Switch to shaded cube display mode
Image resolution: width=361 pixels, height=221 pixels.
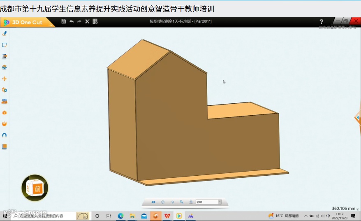coord(172,202)
